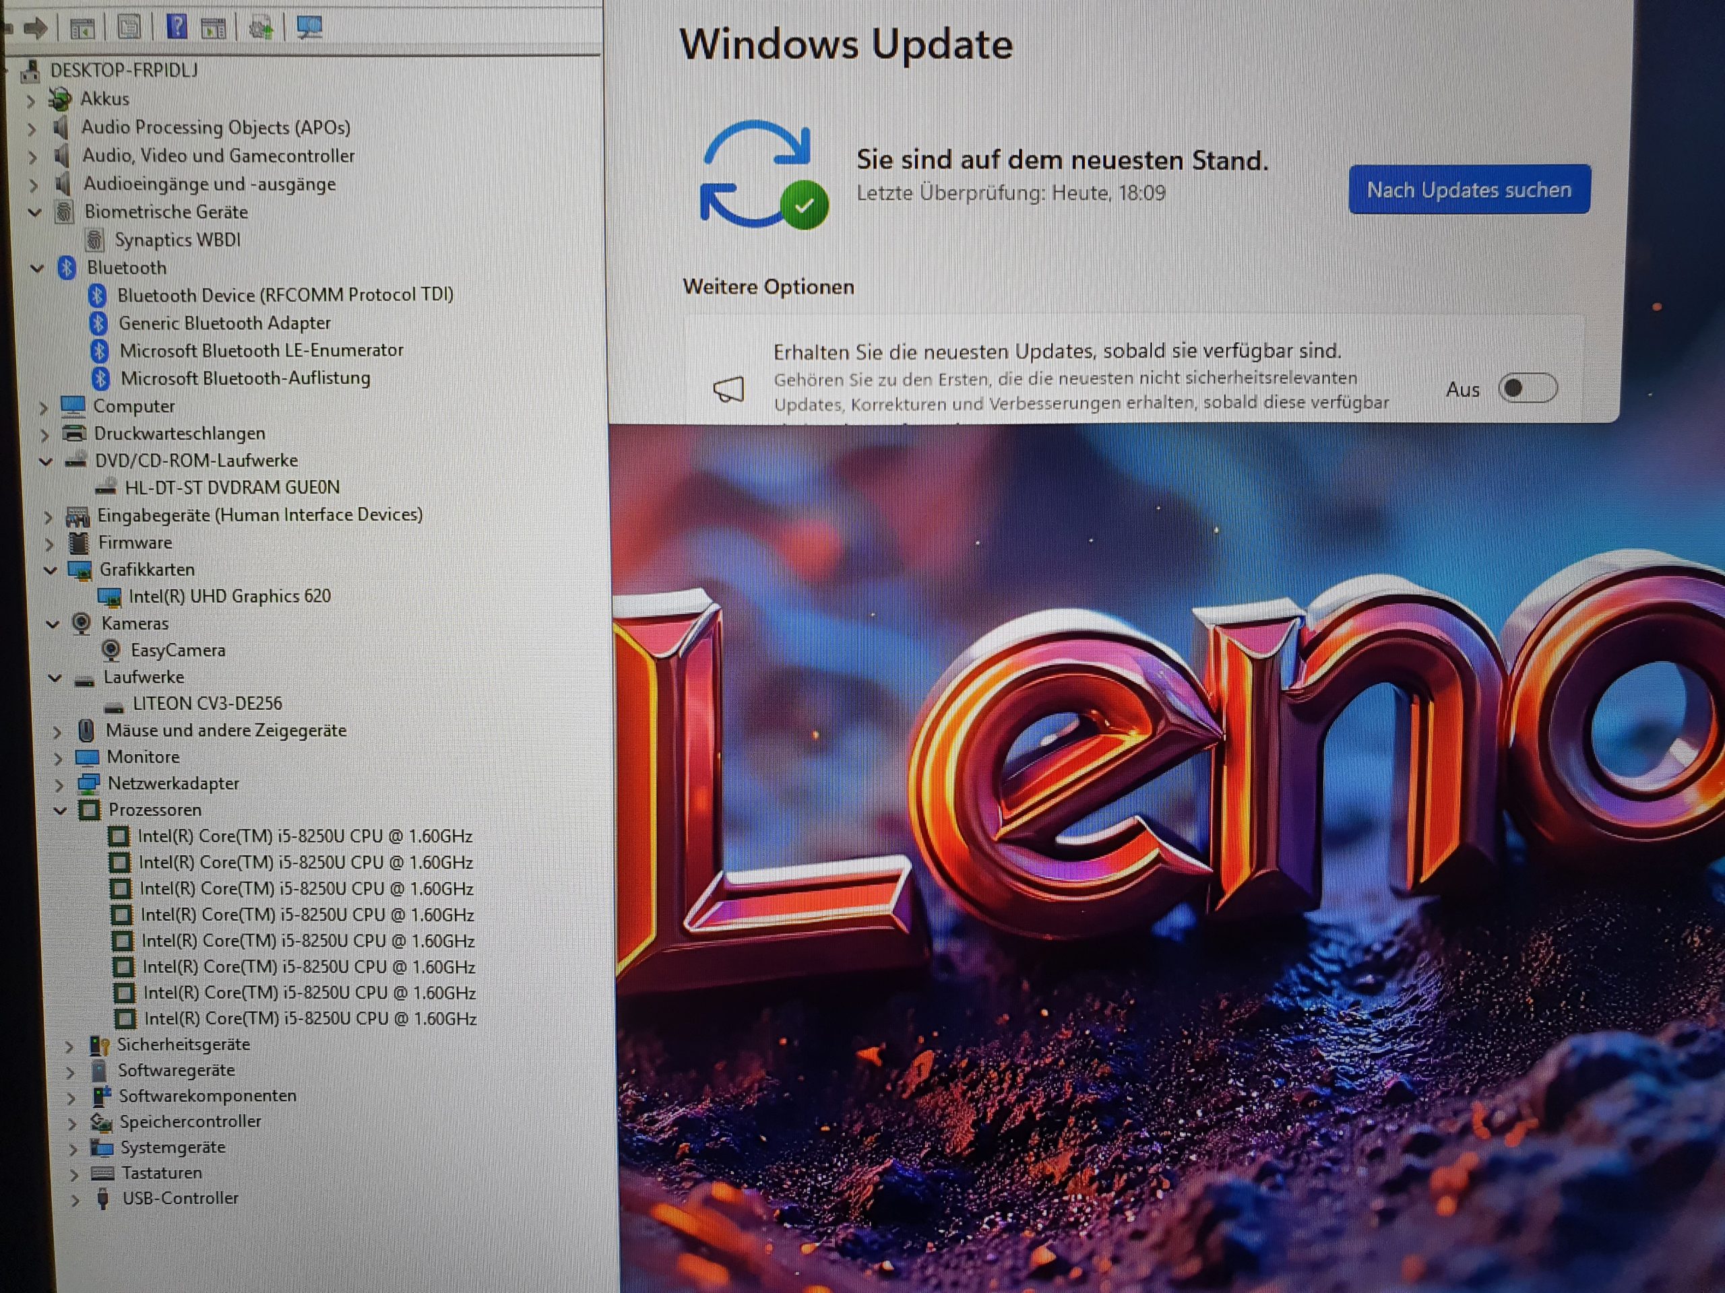1725x1293 pixels.
Task: Collapse the Bluetooth category
Action: pos(36,268)
